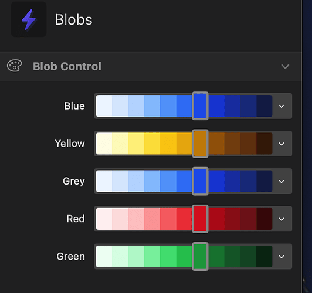Pick the bright yellow swatch in the Yellow row
Screen dimensions: 312x293
pos(152,144)
